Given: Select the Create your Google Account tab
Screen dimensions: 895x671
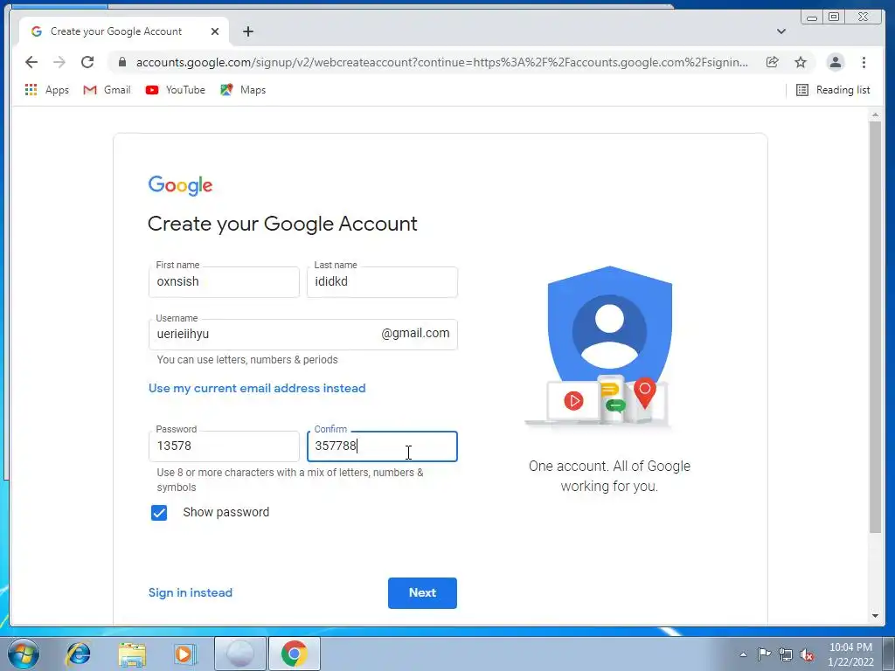Looking at the screenshot, I should (x=124, y=31).
